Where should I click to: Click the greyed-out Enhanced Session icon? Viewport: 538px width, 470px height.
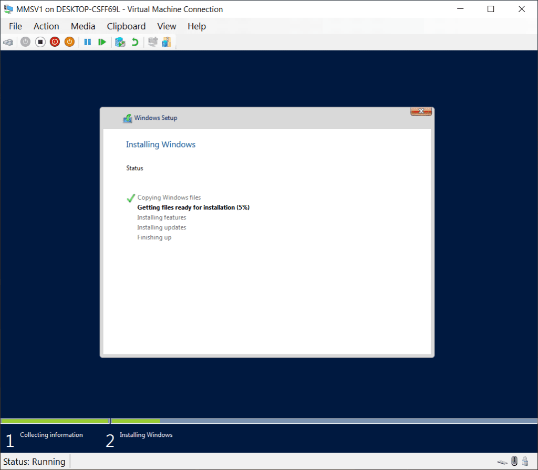153,42
